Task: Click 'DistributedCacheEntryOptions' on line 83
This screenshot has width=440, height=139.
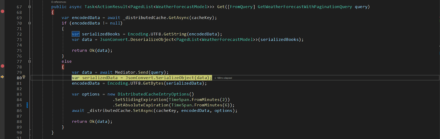Action: click(153, 94)
